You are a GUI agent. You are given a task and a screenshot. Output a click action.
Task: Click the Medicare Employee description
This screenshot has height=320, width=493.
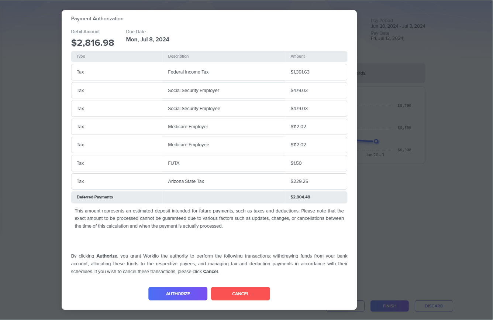pyautogui.click(x=188, y=145)
